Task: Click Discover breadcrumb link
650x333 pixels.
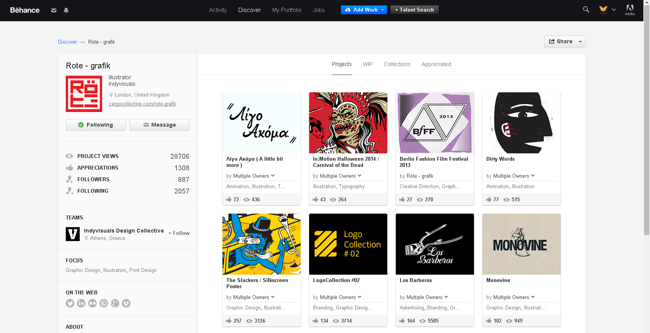Action: point(68,42)
